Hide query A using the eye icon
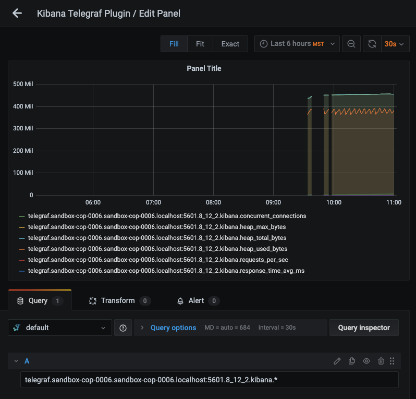Viewport: 416px width, 399px height. [x=366, y=361]
